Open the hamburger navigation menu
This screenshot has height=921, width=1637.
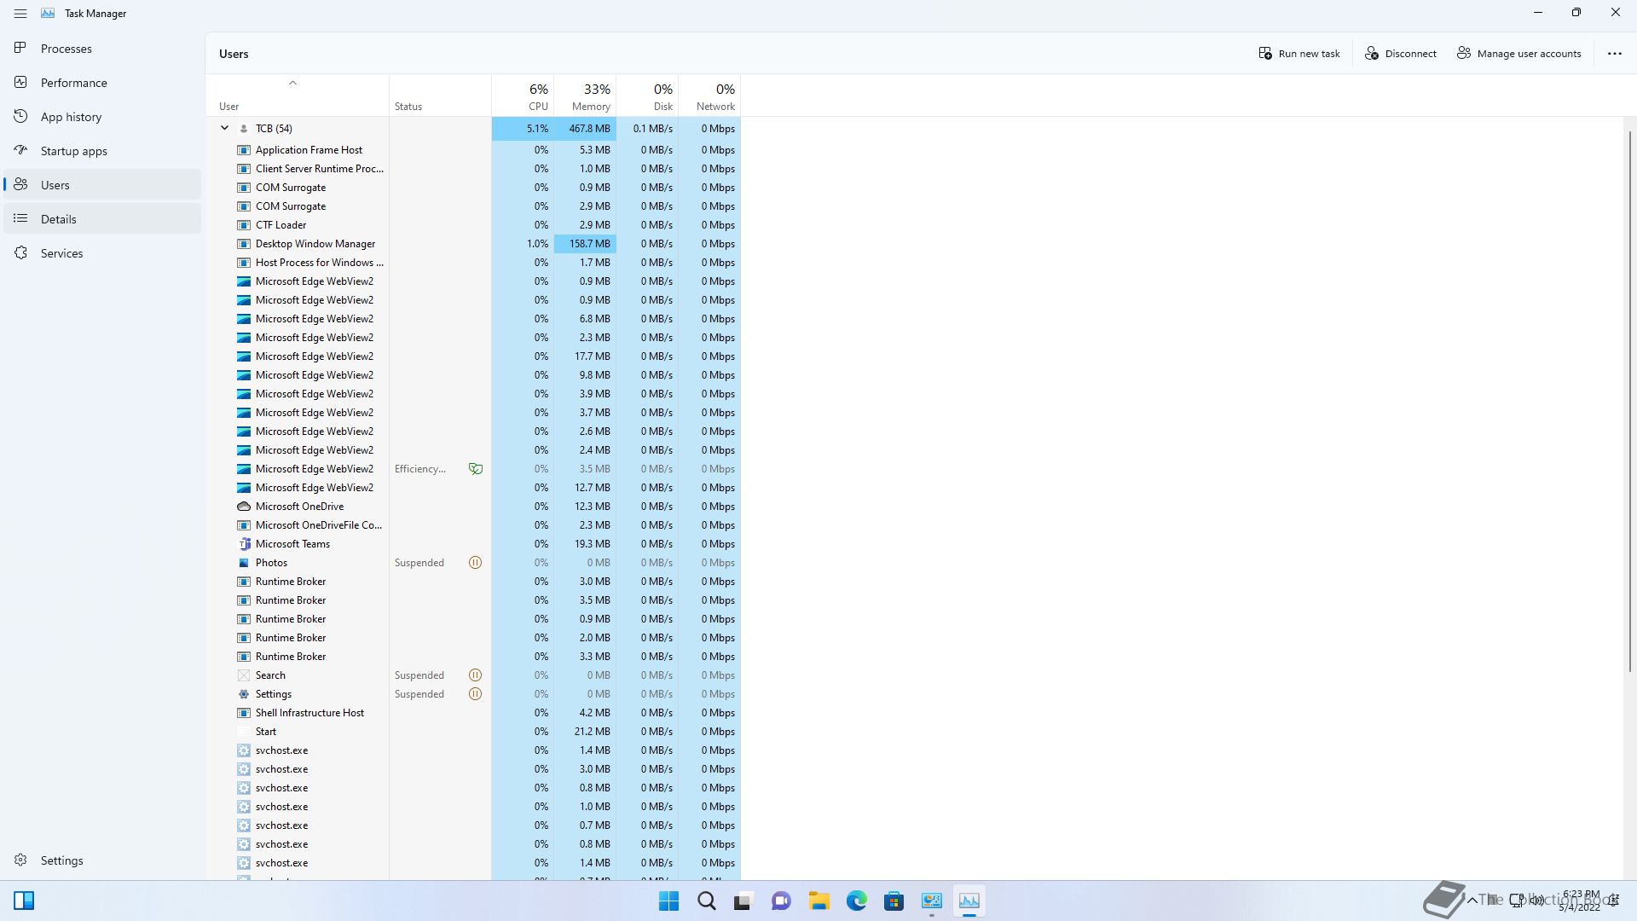pyautogui.click(x=20, y=14)
